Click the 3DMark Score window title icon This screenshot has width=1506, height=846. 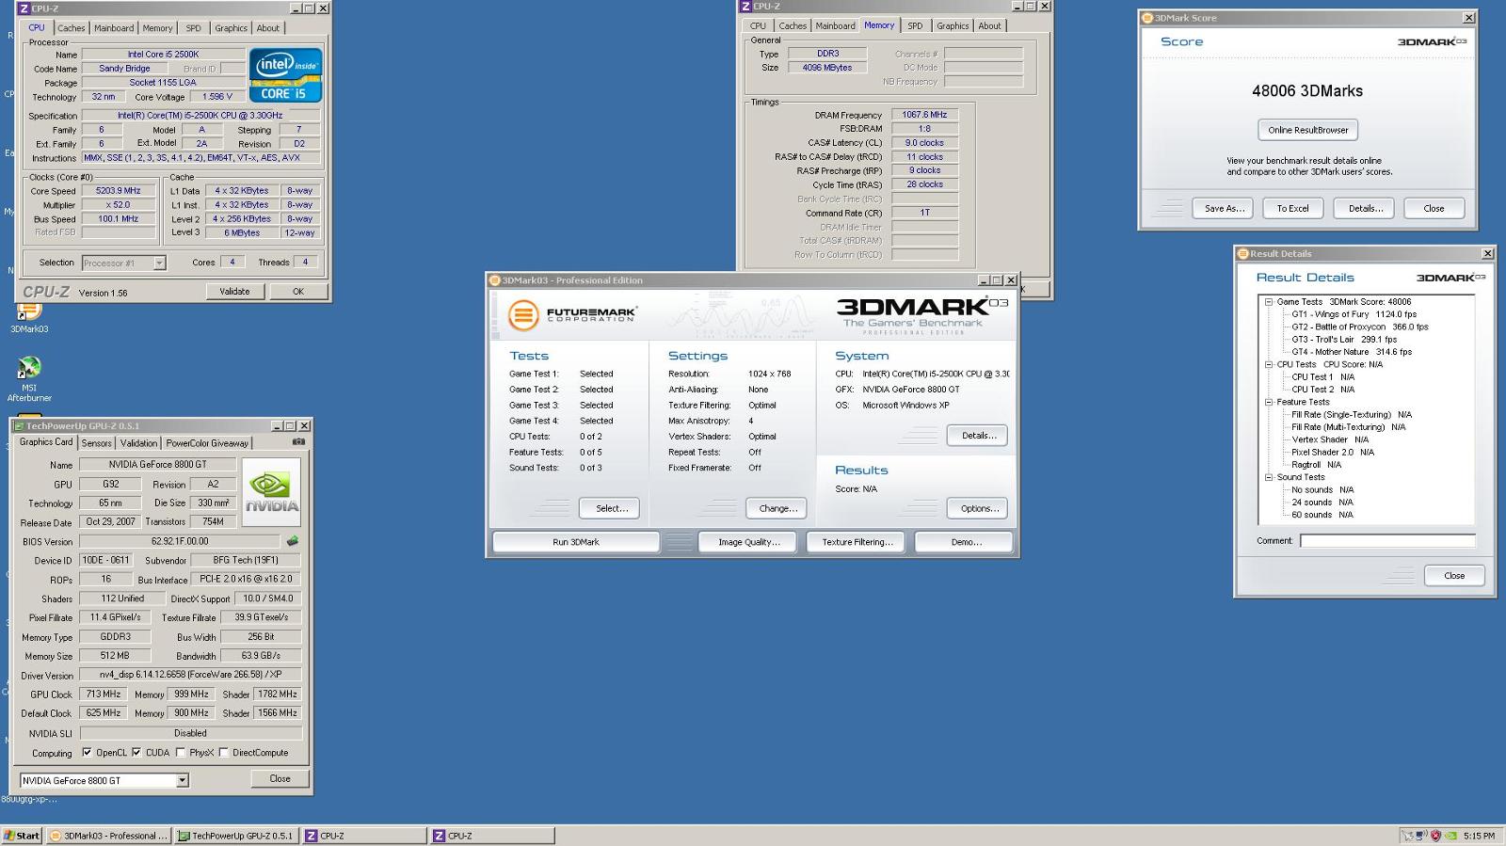[x=1147, y=18]
